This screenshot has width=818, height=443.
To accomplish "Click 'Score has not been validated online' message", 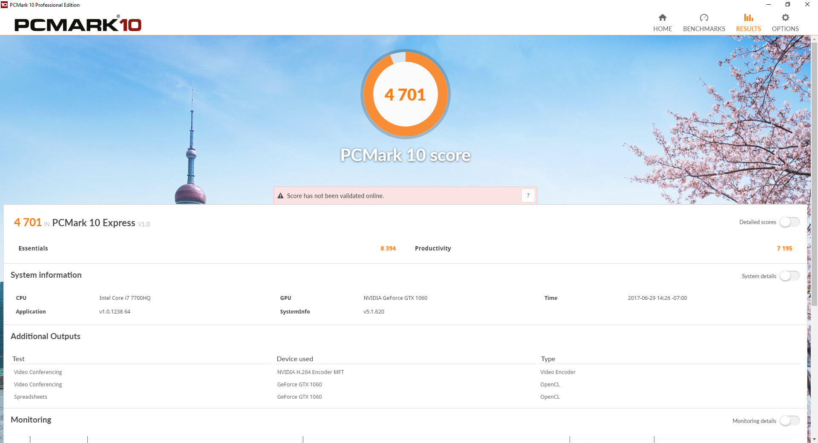I will tap(335, 196).
